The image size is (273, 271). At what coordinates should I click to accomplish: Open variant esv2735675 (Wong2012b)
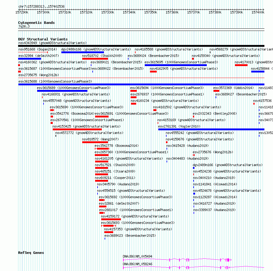click(x=39, y=75)
